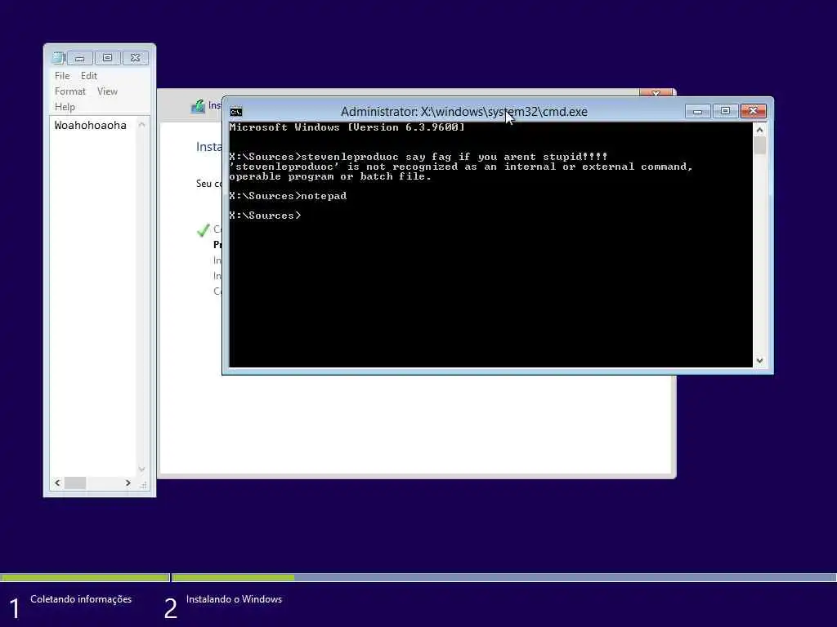Click the green checkmark in setup window
Screen dimensions: 837x627
coord(203,230)
